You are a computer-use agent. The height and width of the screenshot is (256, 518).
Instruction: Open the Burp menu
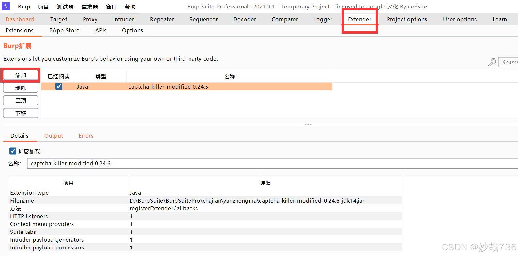click(24, 7)
